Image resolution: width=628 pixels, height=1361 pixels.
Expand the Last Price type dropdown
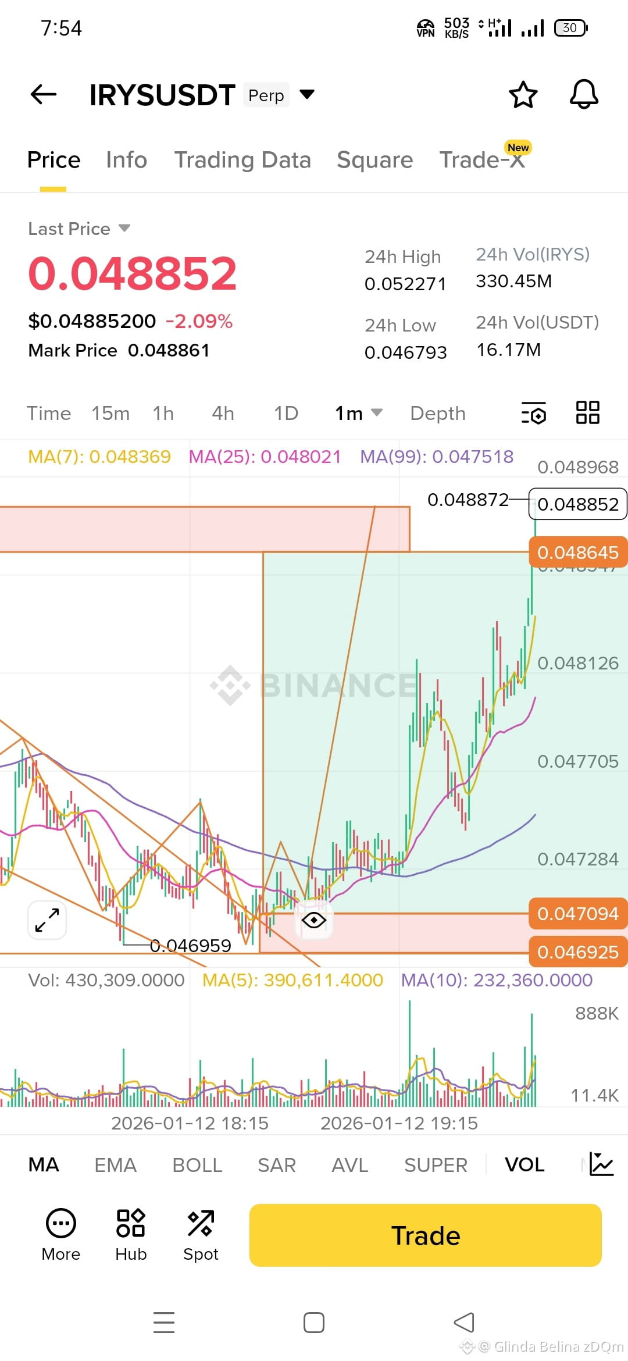coord(124,228)
